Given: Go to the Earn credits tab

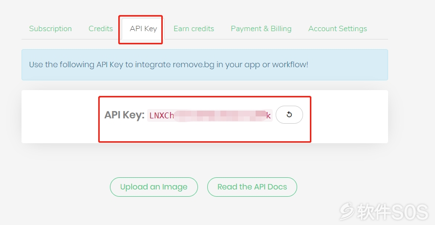Looking at the screenshot, I should [194, 29].
